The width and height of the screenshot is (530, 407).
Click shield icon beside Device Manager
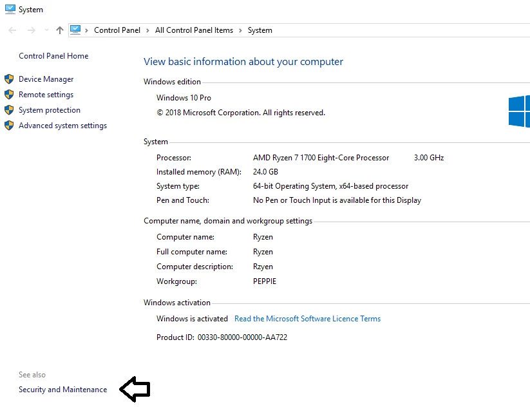pyautogui.click(x=9, y=79)
